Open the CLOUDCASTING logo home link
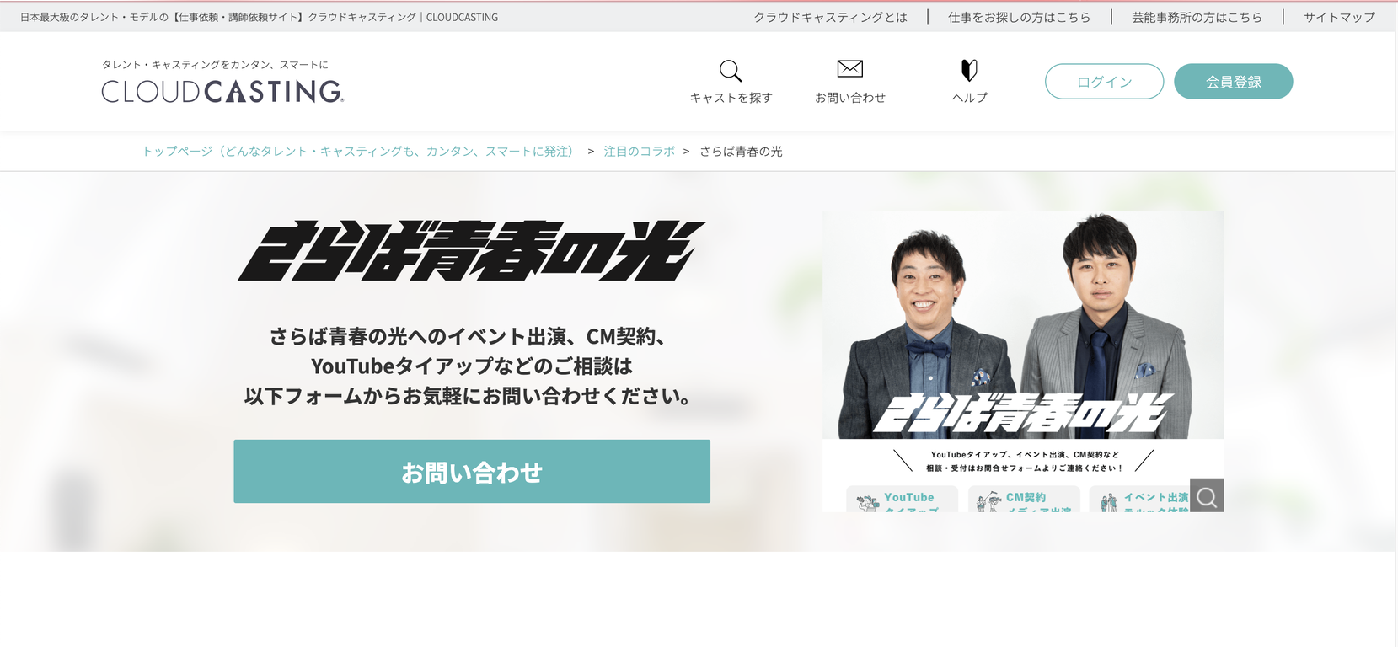 point(222,91)
